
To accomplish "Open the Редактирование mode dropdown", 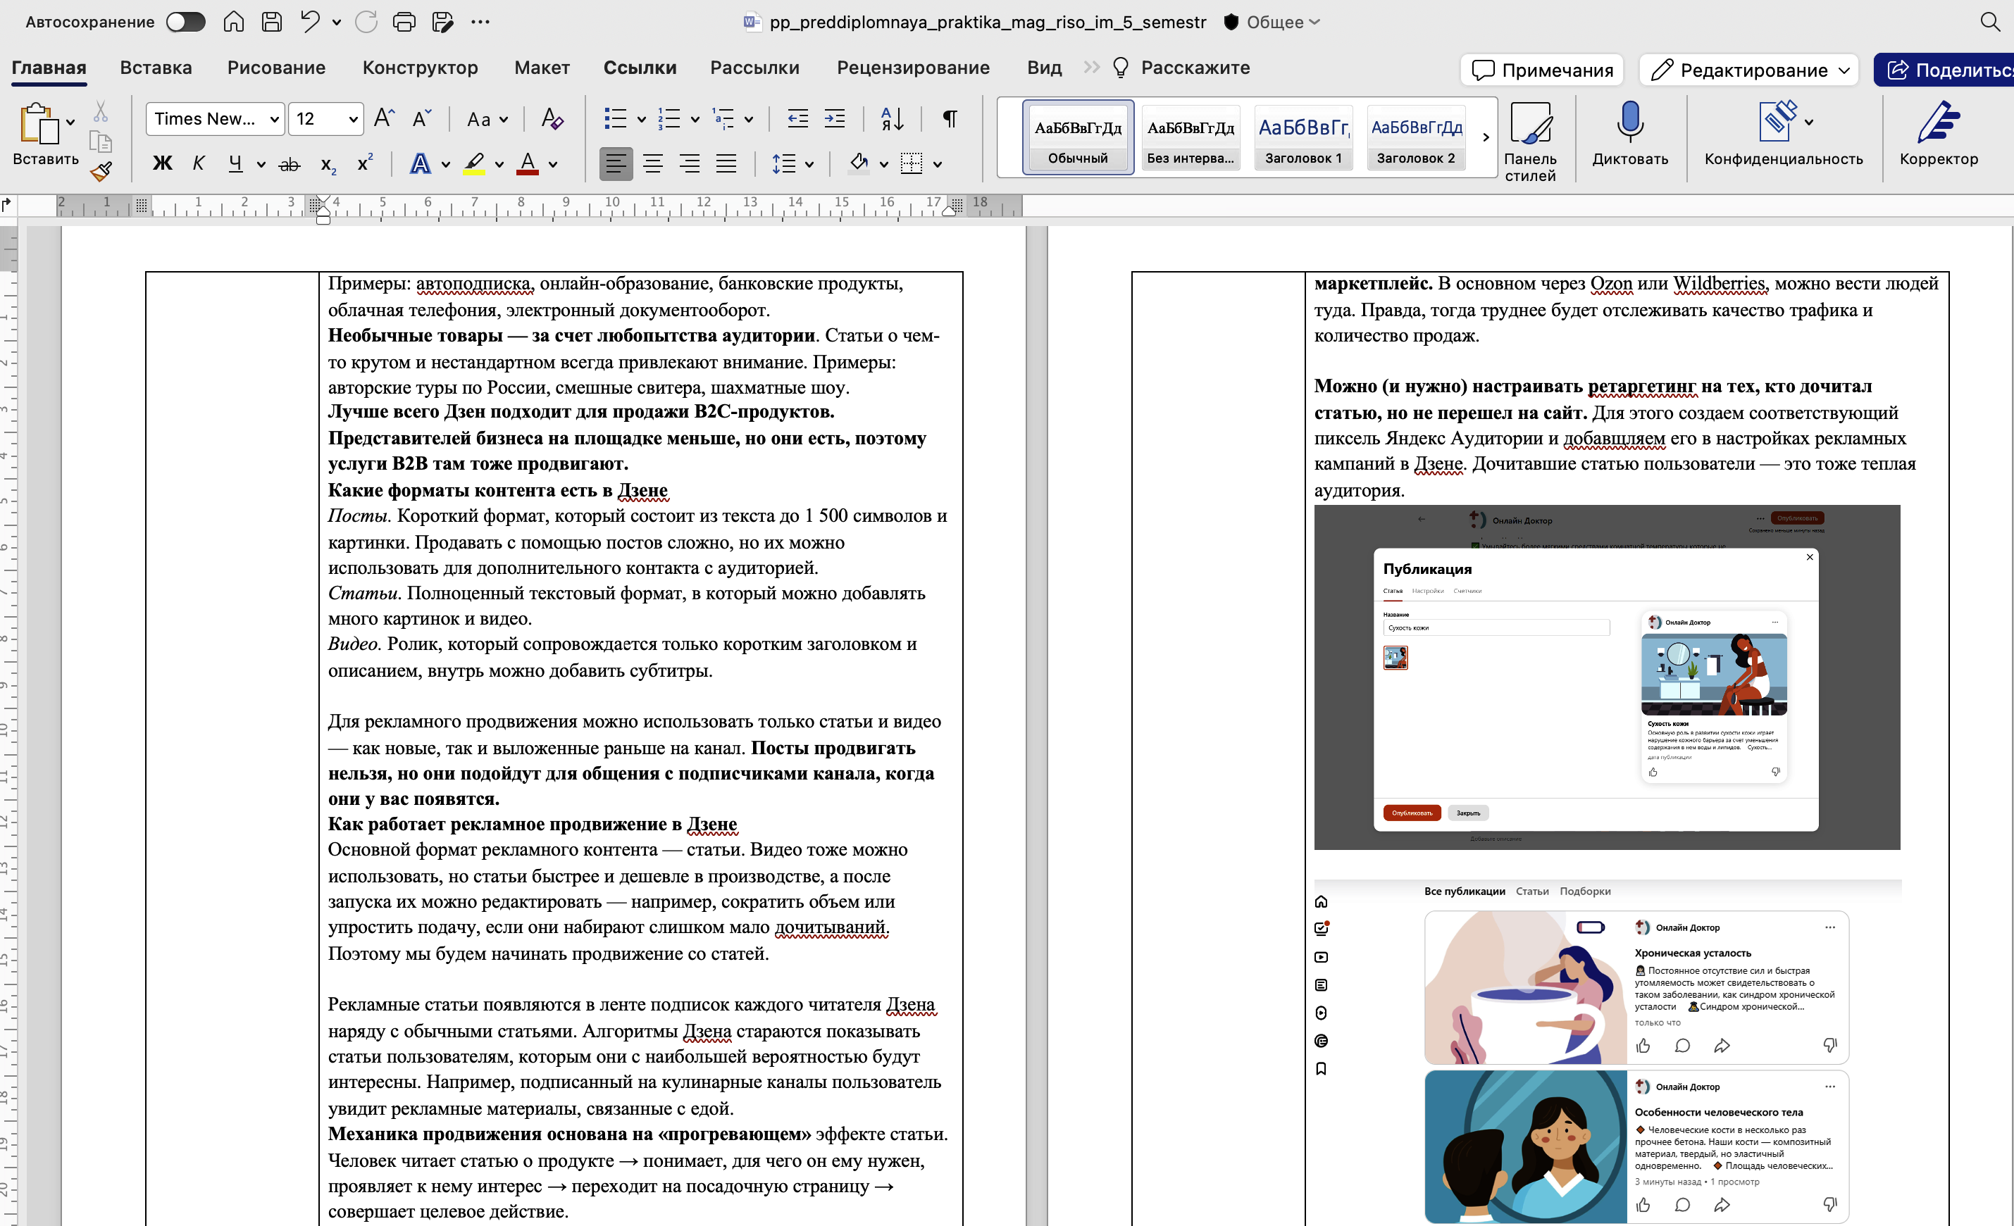I will (x=1749, y=70).
